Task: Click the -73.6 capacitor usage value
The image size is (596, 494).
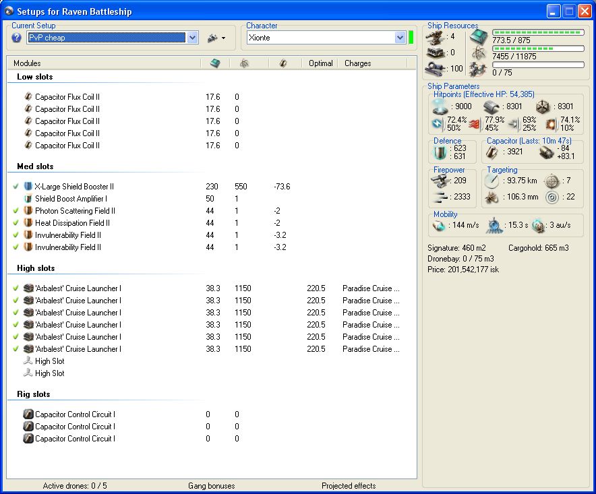Action: click(282, 187)
